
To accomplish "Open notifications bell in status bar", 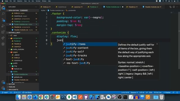I will pyautogui.click(x=177, y=92).
